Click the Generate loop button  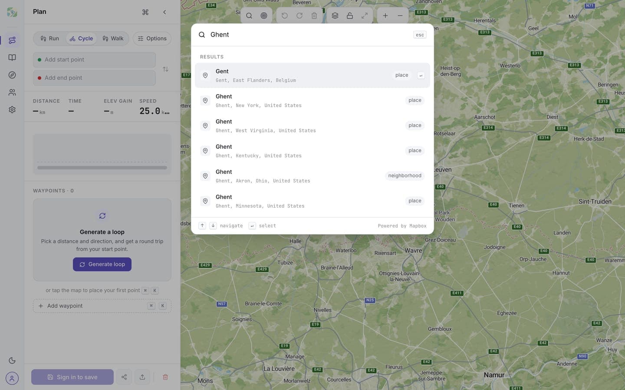point(102,264)
